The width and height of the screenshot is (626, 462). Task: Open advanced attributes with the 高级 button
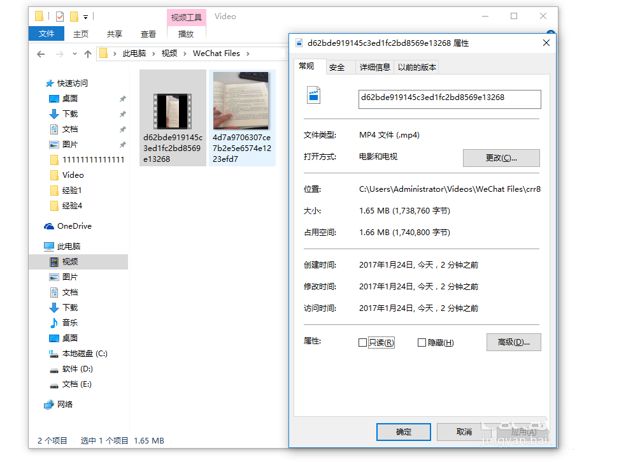514,342
